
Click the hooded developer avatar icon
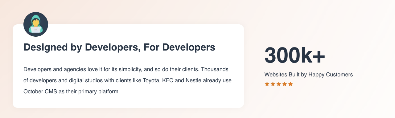tap(36, 24)
